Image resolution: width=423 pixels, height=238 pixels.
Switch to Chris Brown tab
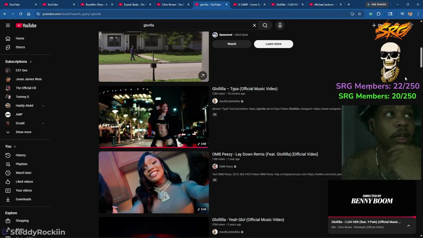click(x=173, y=5)
